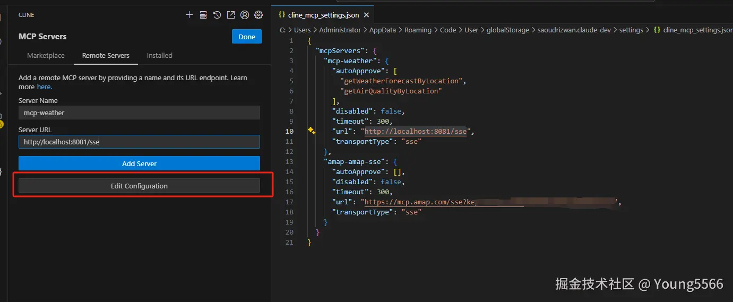Activate the cline_mcp_settings.json editor tab

[323, 15]
